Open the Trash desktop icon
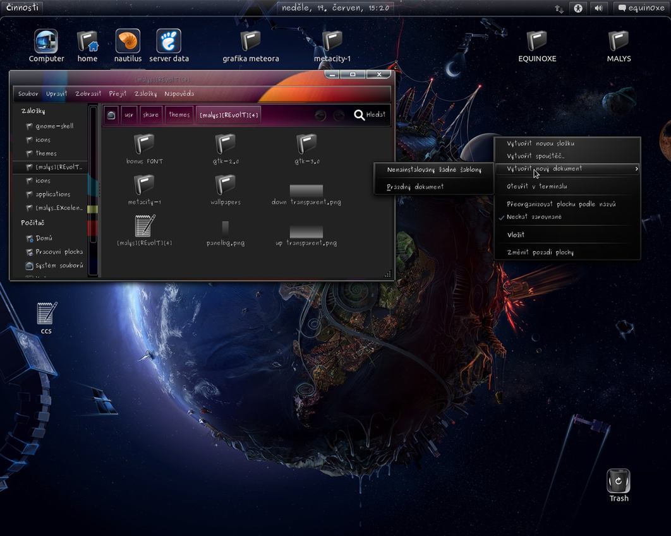The image size is (671, 536). coord(619,482)
